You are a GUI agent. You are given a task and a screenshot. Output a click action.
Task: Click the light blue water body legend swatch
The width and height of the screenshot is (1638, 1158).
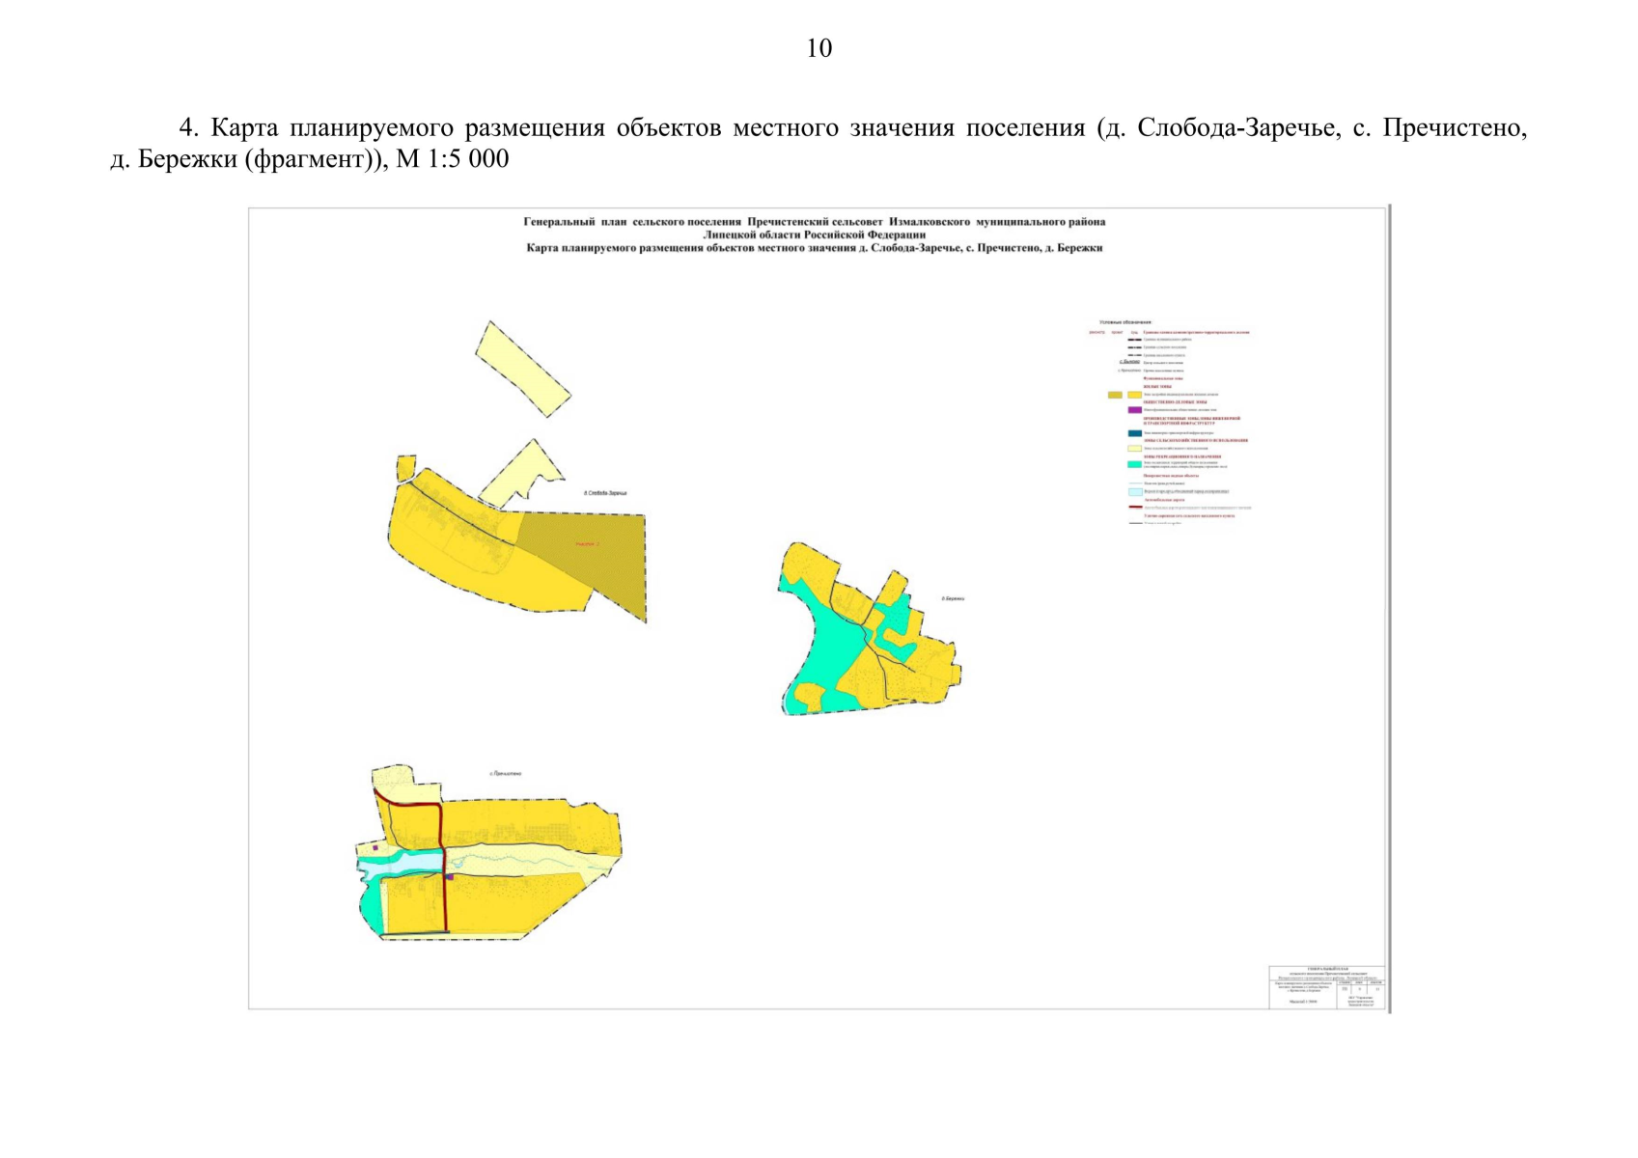(x=1135, y=492)
